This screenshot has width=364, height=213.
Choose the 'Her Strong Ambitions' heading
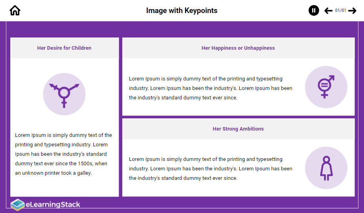point(238,129)
